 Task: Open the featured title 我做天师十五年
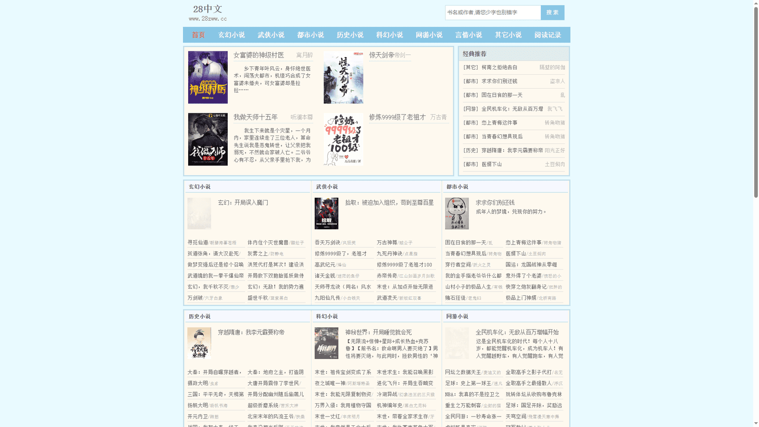[256, 117]
